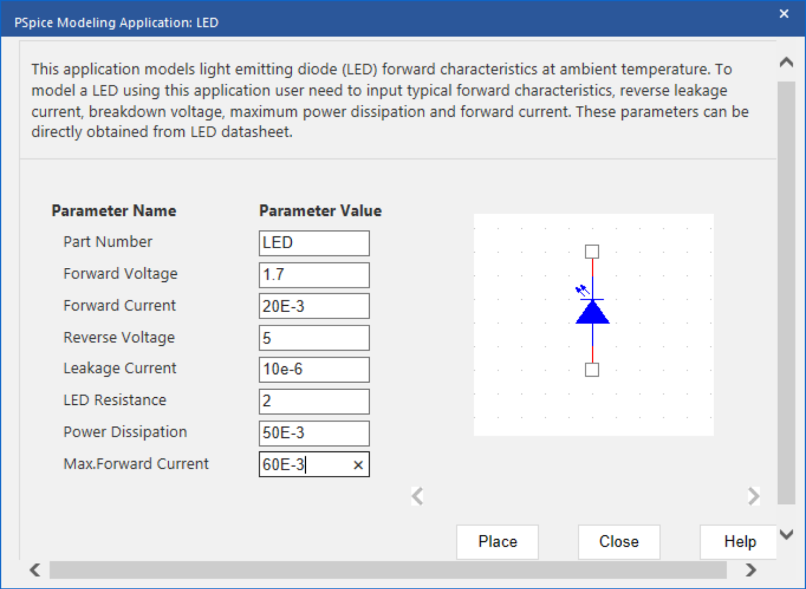Focus the Forward Voltage value field
This screenshot has width=806, height=589.
click(x=314, y=275)
